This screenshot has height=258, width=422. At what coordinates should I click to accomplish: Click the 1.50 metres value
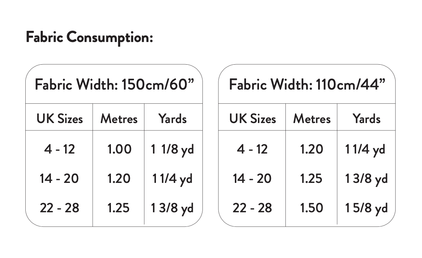point(312,208)
